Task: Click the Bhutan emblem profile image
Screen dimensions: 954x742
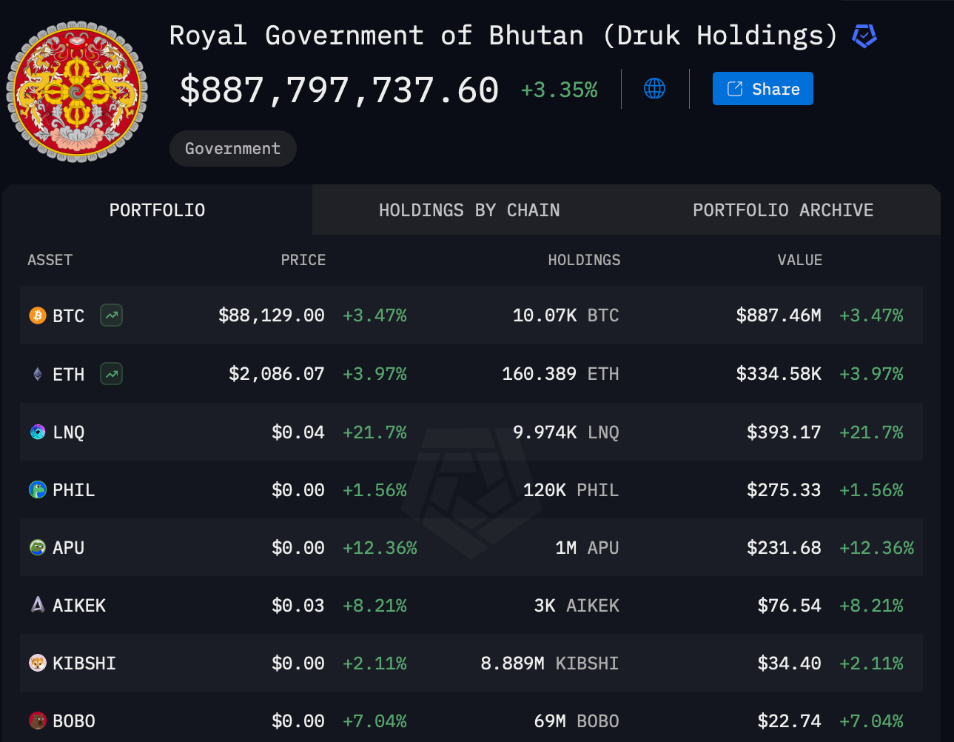Action: pyautogui.click(x=77, y=92)
